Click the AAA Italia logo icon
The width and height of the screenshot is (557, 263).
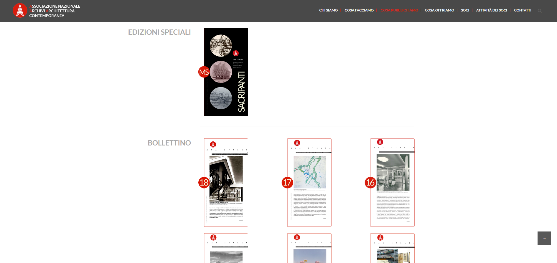(x=20, y=11)
